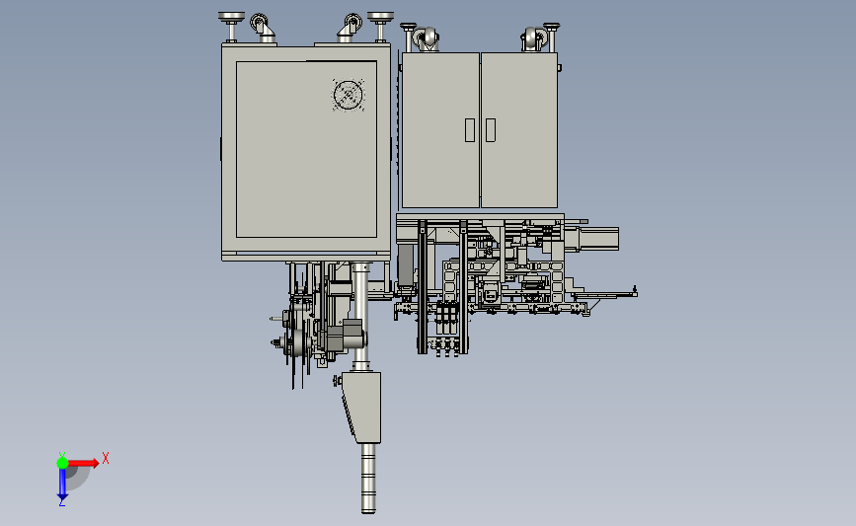Select the left caster wheel on double-door cabinet

click(426, 39)
